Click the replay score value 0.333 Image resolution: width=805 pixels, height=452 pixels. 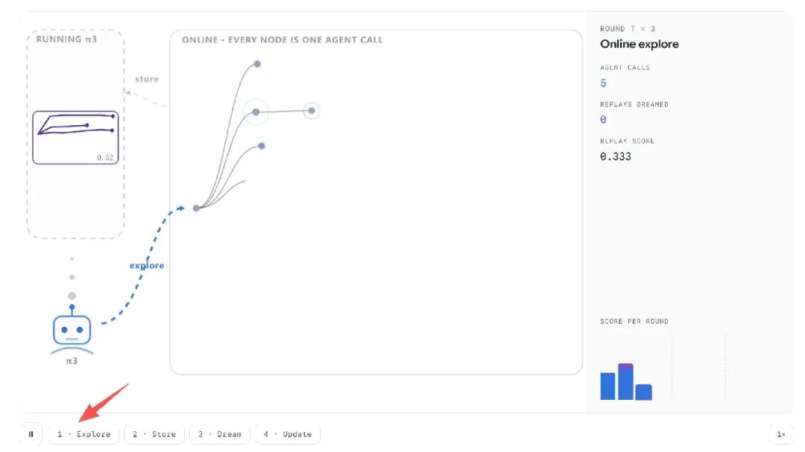pyautogui.click(x=616, y=156)
